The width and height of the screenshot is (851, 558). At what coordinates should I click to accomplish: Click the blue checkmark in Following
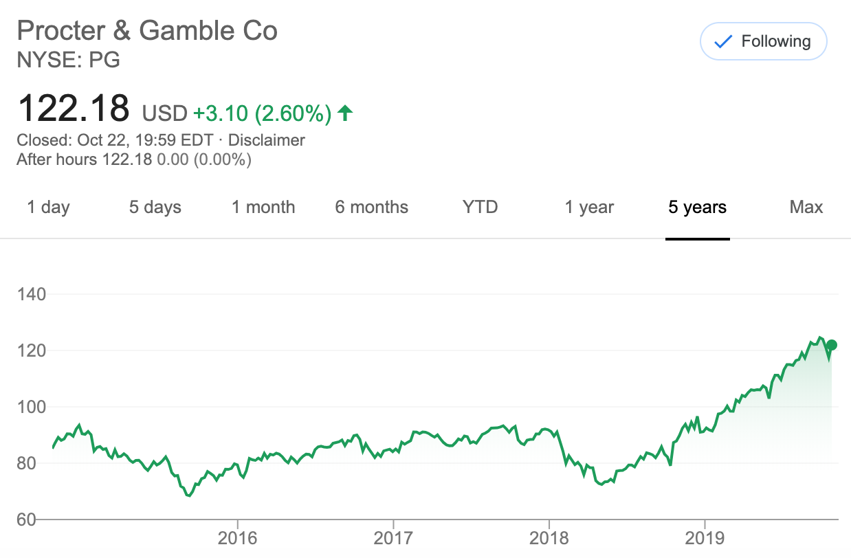(x=723, y=42)
